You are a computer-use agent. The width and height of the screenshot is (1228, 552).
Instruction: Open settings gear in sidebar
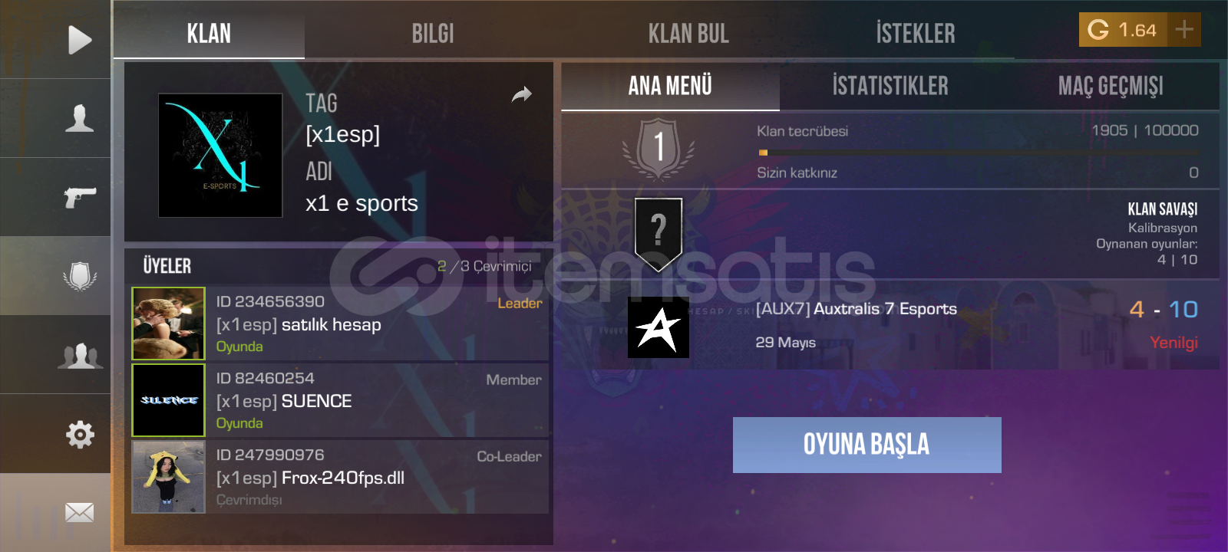tap(80, 434)
